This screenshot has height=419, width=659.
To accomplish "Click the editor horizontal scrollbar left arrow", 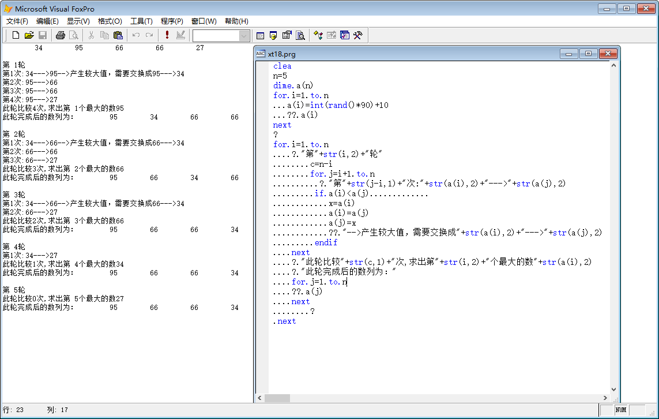I will point(259,398).
